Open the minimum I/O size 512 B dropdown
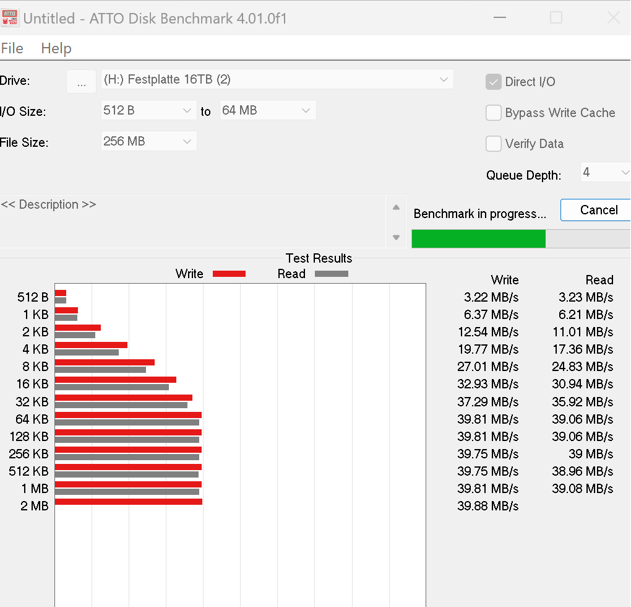 pyautogui.click(x=148, y=110)
